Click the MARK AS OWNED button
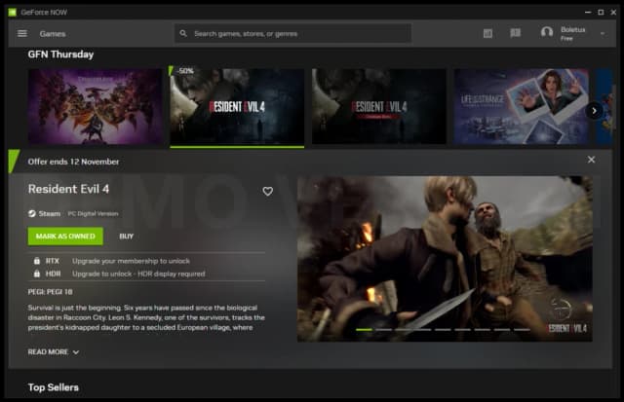 point(65,236)
